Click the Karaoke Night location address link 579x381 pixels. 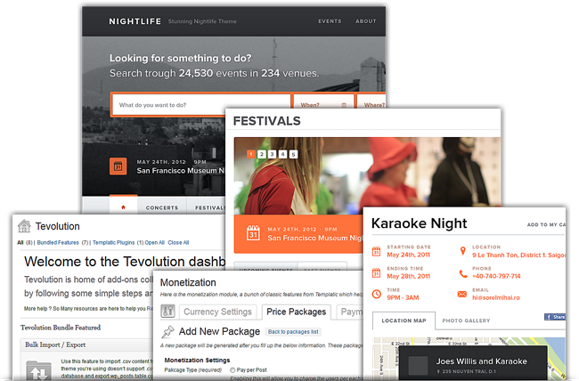pyautogui.click(x=518, y=255)
